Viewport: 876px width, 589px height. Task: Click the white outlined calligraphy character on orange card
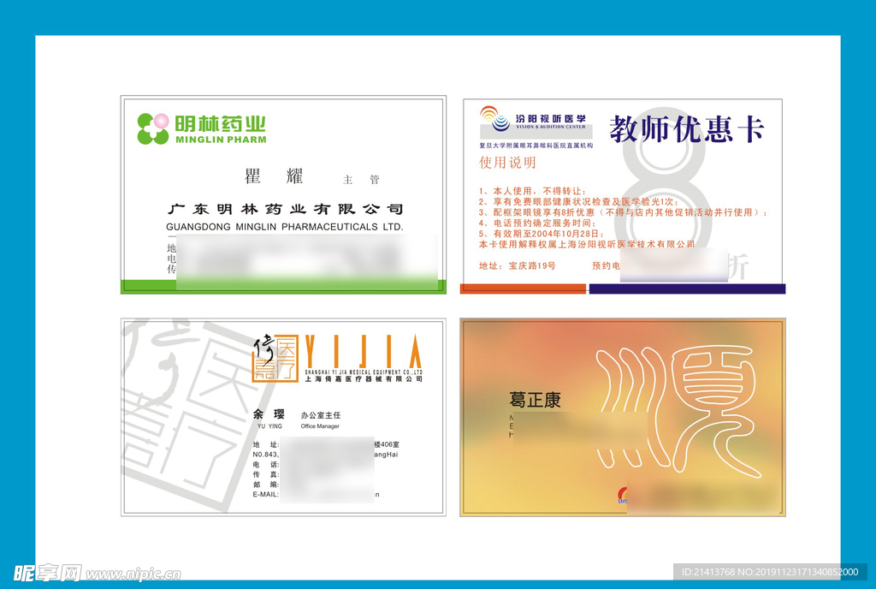tap(678, 411)
